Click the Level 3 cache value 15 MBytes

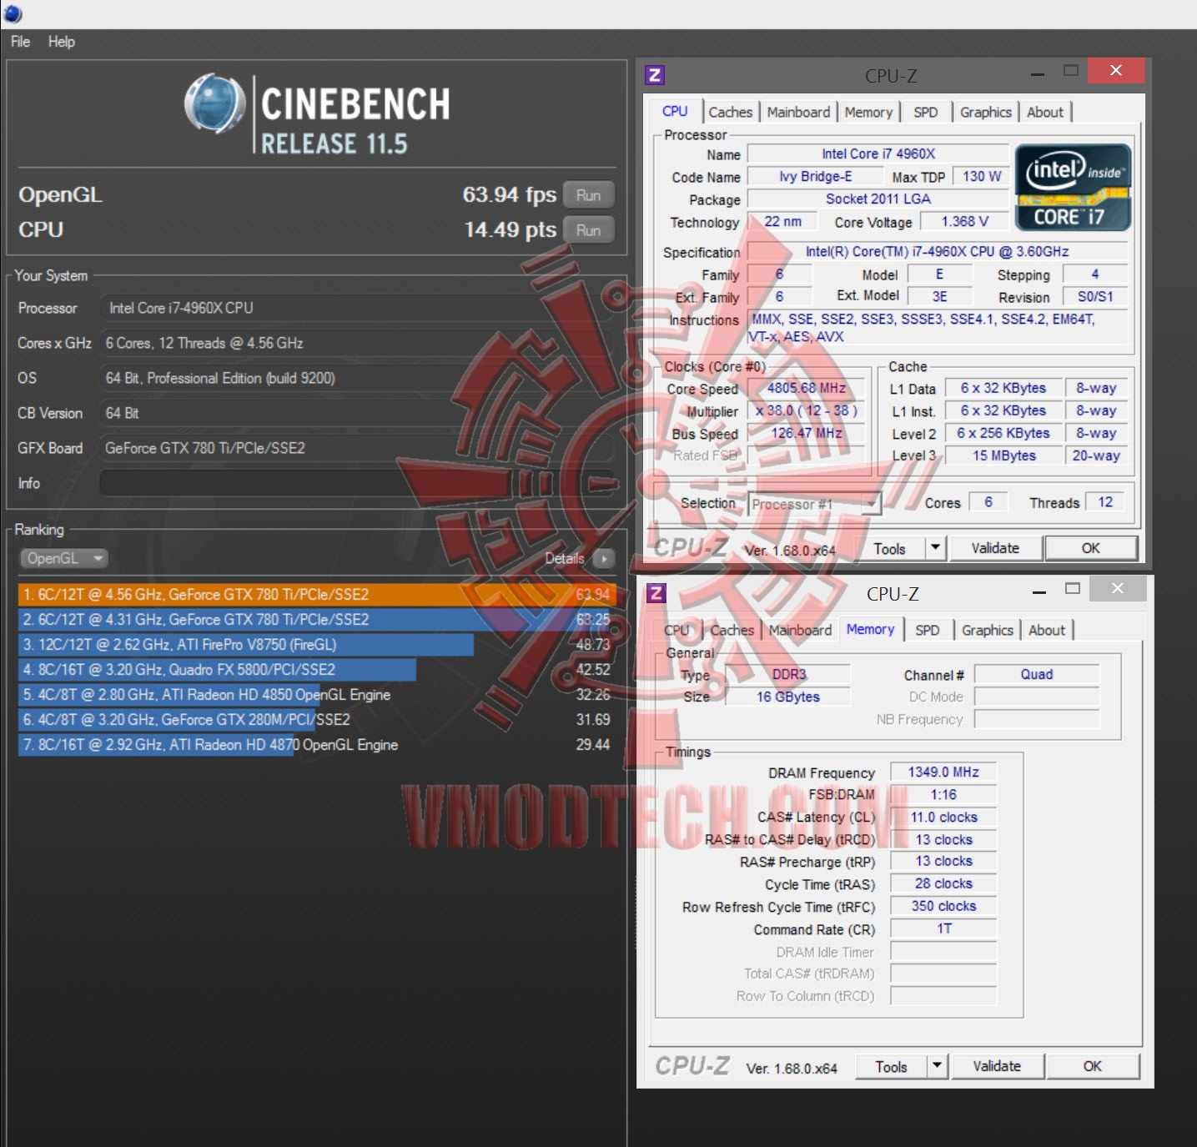tap(1004, 455)
